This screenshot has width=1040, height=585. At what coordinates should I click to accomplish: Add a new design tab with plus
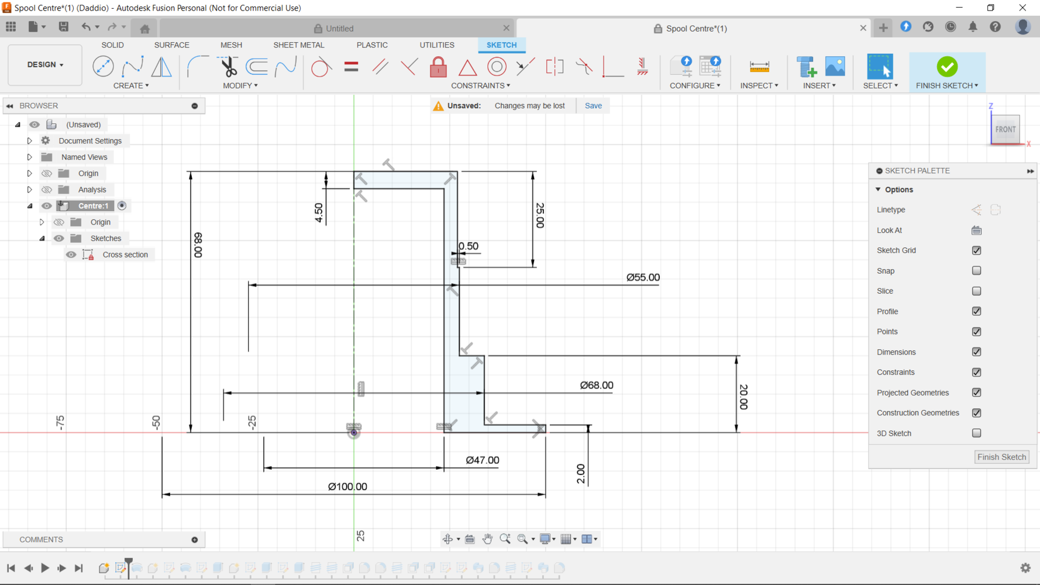[x=883, y=27]
